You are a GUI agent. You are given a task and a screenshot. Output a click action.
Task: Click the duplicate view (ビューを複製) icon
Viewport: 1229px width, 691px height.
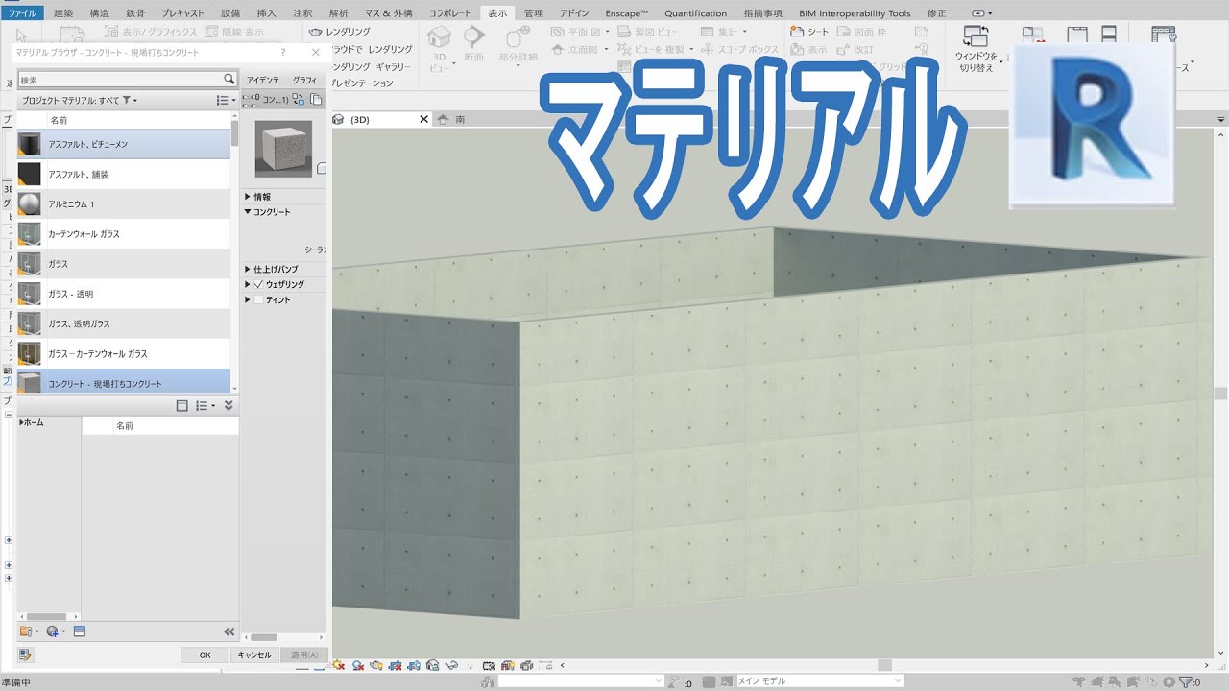coord(624,49)
